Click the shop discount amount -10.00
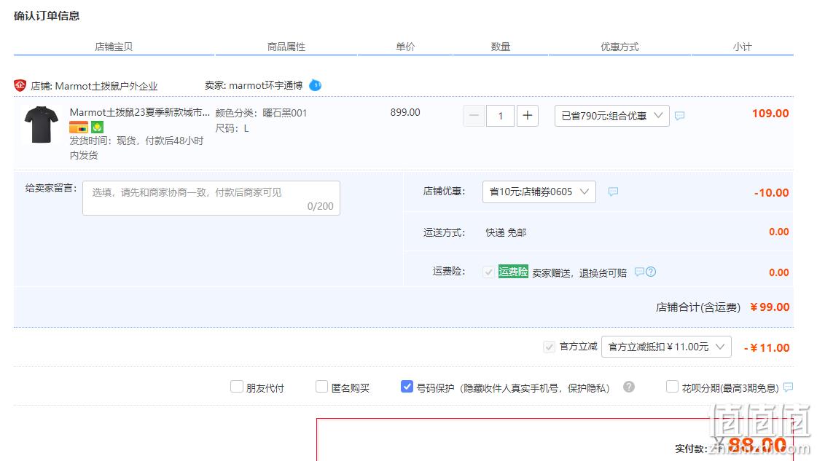817x461 pixels. click(771, 193)
